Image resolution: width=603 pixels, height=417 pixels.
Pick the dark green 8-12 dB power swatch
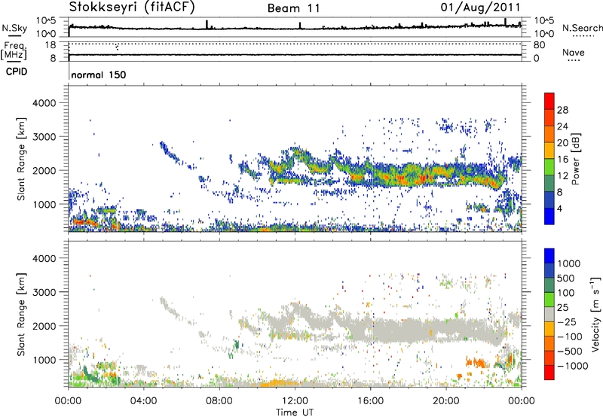click(x=549, y=184)
